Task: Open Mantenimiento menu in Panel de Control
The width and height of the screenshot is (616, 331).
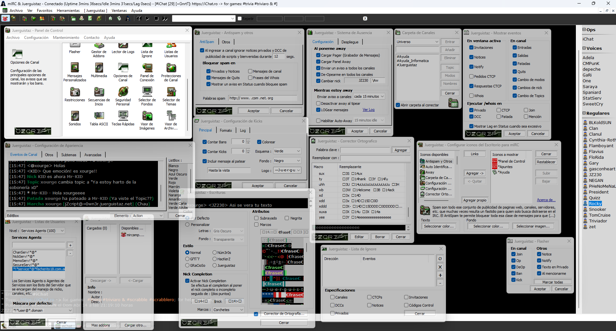Action: click(x=66, y=38)
